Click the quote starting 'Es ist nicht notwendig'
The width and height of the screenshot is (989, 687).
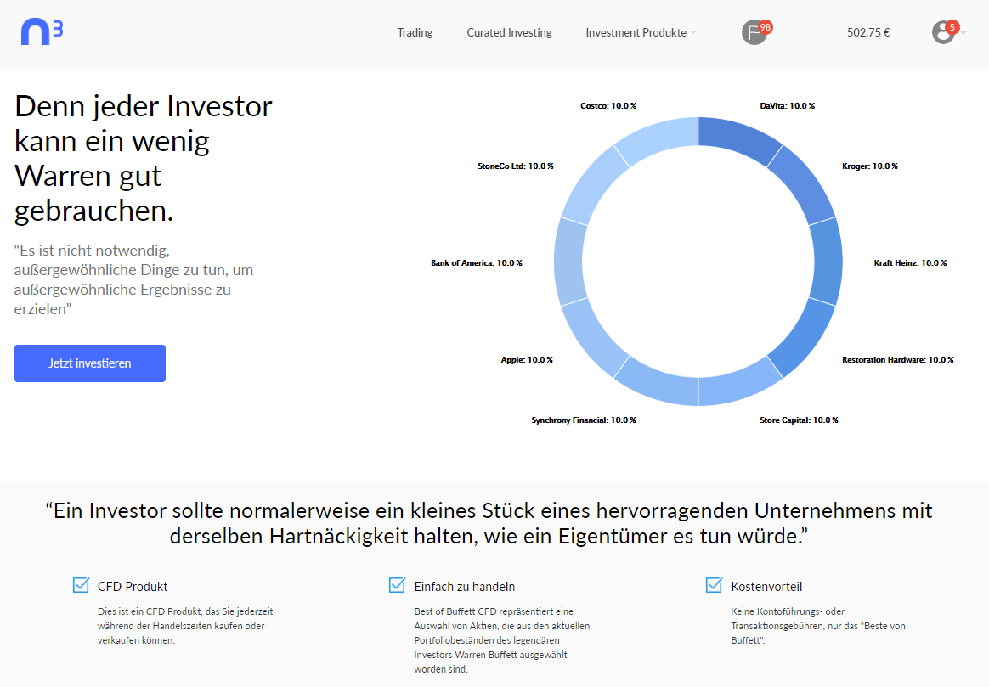point(133,279)
